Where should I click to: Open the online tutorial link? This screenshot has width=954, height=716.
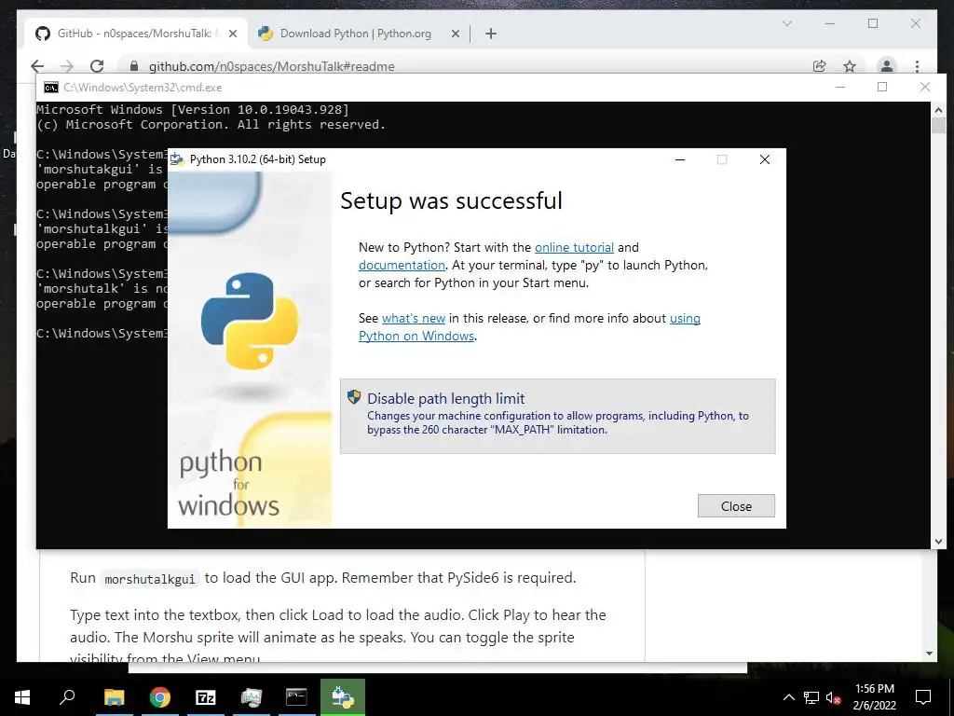(574, 247)
